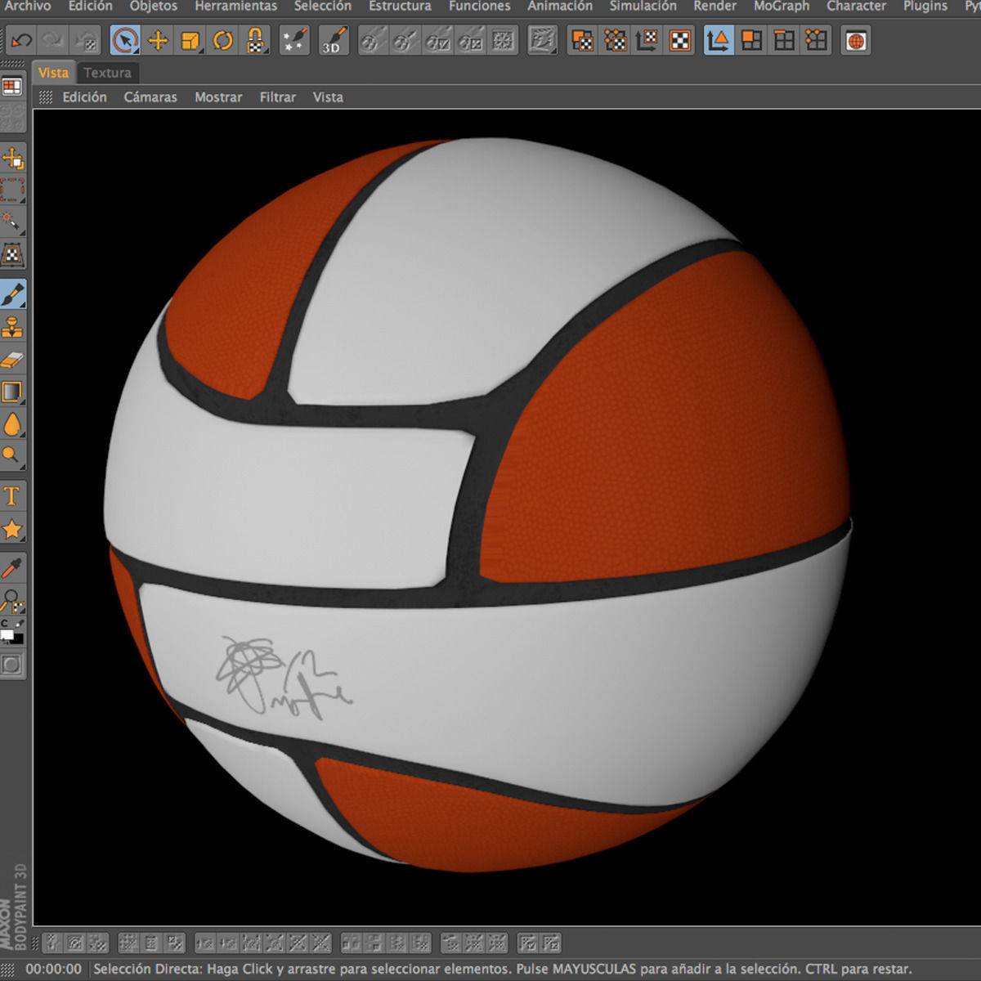Viewport: 981px width, 981px height.
Task: Open the Archivo menu
Action: (x=28, y=7)
